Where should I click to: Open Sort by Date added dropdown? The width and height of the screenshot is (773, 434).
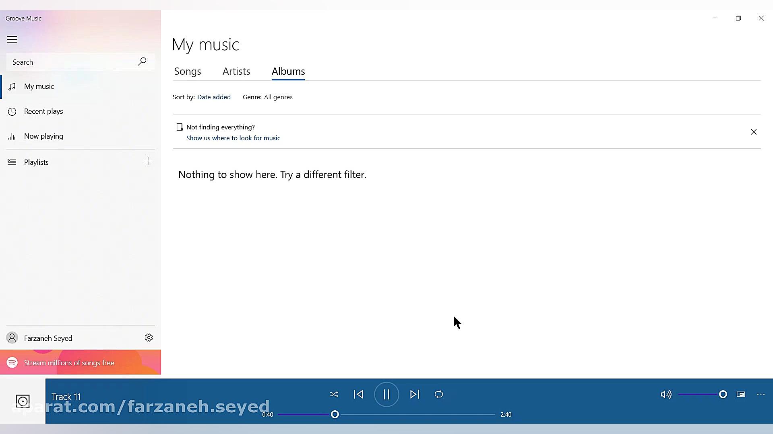[x=214, y=97]
